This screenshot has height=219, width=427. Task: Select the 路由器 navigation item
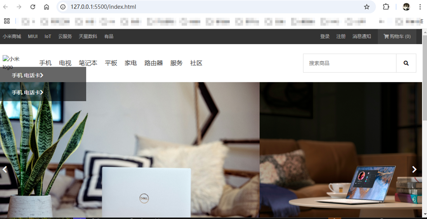coord(154,63)
